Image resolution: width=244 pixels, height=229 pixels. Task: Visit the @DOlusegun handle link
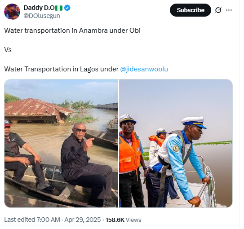pos(42,16)
